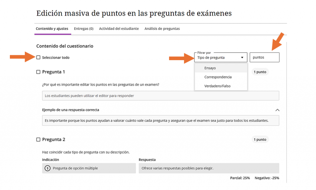Check the Seleccionar todo checkbox
316x190 pixels.
coord(39,57)
